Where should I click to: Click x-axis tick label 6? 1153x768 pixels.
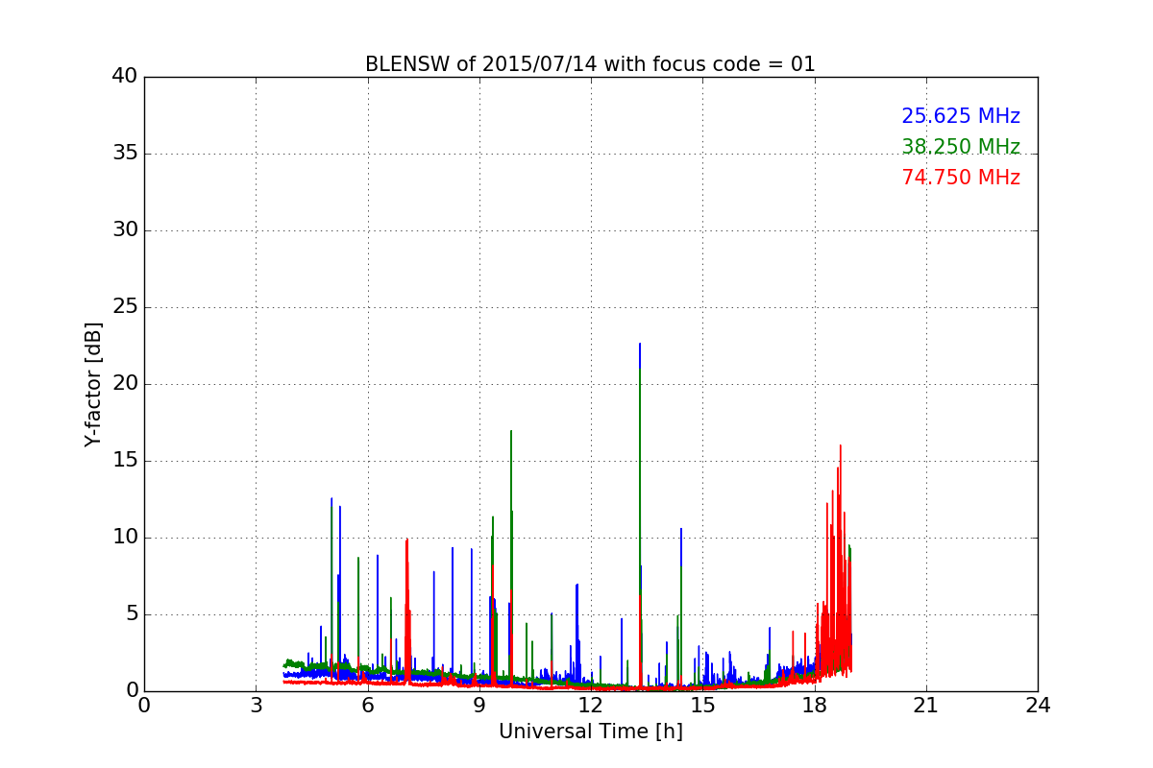367,705
